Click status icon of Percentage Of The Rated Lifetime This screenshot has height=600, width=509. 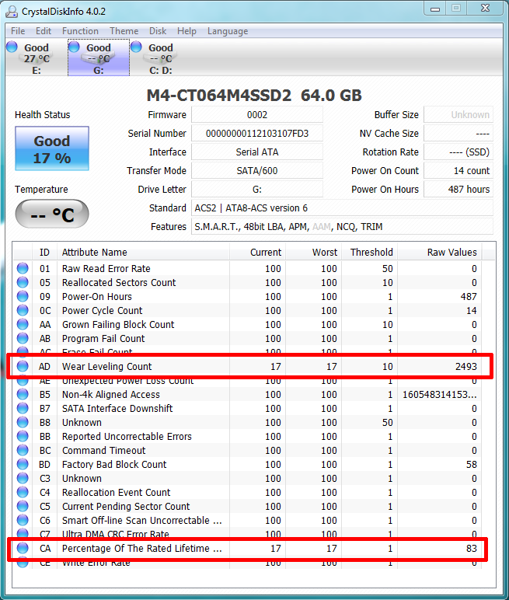tap(23, 549)
